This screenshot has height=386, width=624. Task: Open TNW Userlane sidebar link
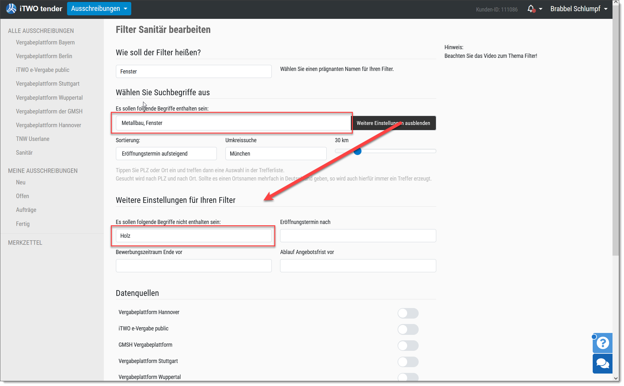[x=33, y=139]
